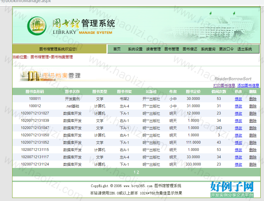Select price cell 111.0000

tap(193, 142)
